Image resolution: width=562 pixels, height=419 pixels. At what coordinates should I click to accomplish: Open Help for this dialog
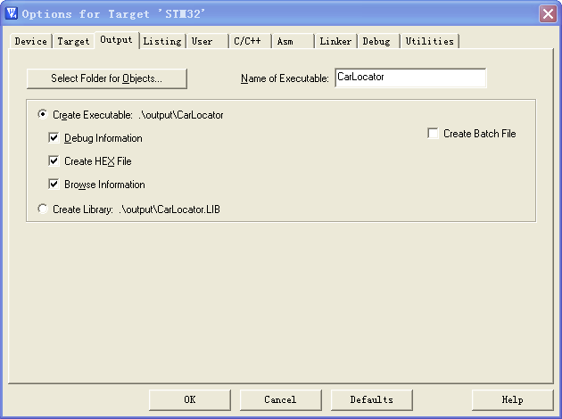513,400
